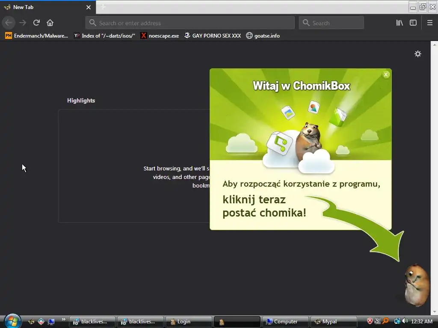Open Endermanch/Malware bookmark
The image size is (438, 328).
[x=37, y=36]
